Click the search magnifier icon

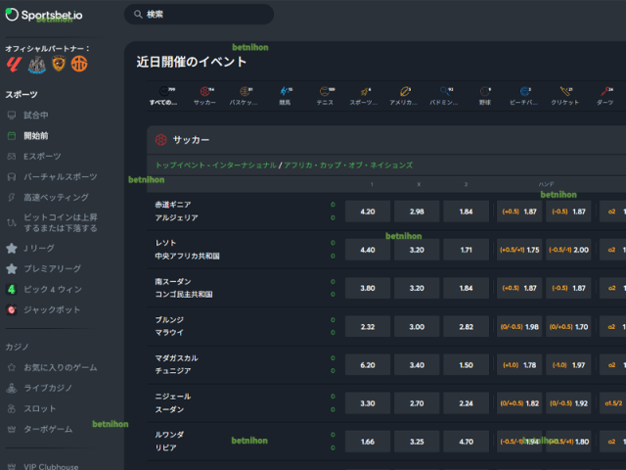tap(138, 15)
